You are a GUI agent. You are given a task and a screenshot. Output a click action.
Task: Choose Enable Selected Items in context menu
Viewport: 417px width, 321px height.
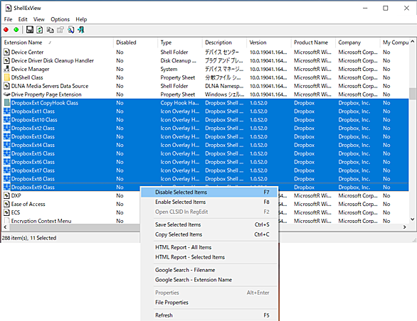click(x=209, y=202)
